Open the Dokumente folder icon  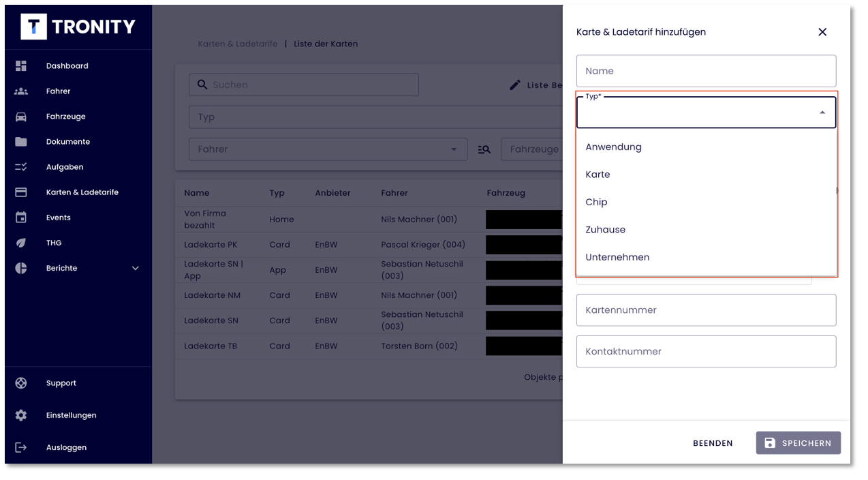pos(21,142)
